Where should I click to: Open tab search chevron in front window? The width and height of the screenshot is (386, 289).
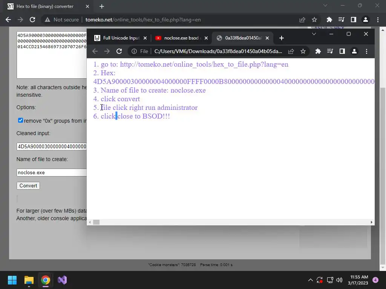[314, 34]
